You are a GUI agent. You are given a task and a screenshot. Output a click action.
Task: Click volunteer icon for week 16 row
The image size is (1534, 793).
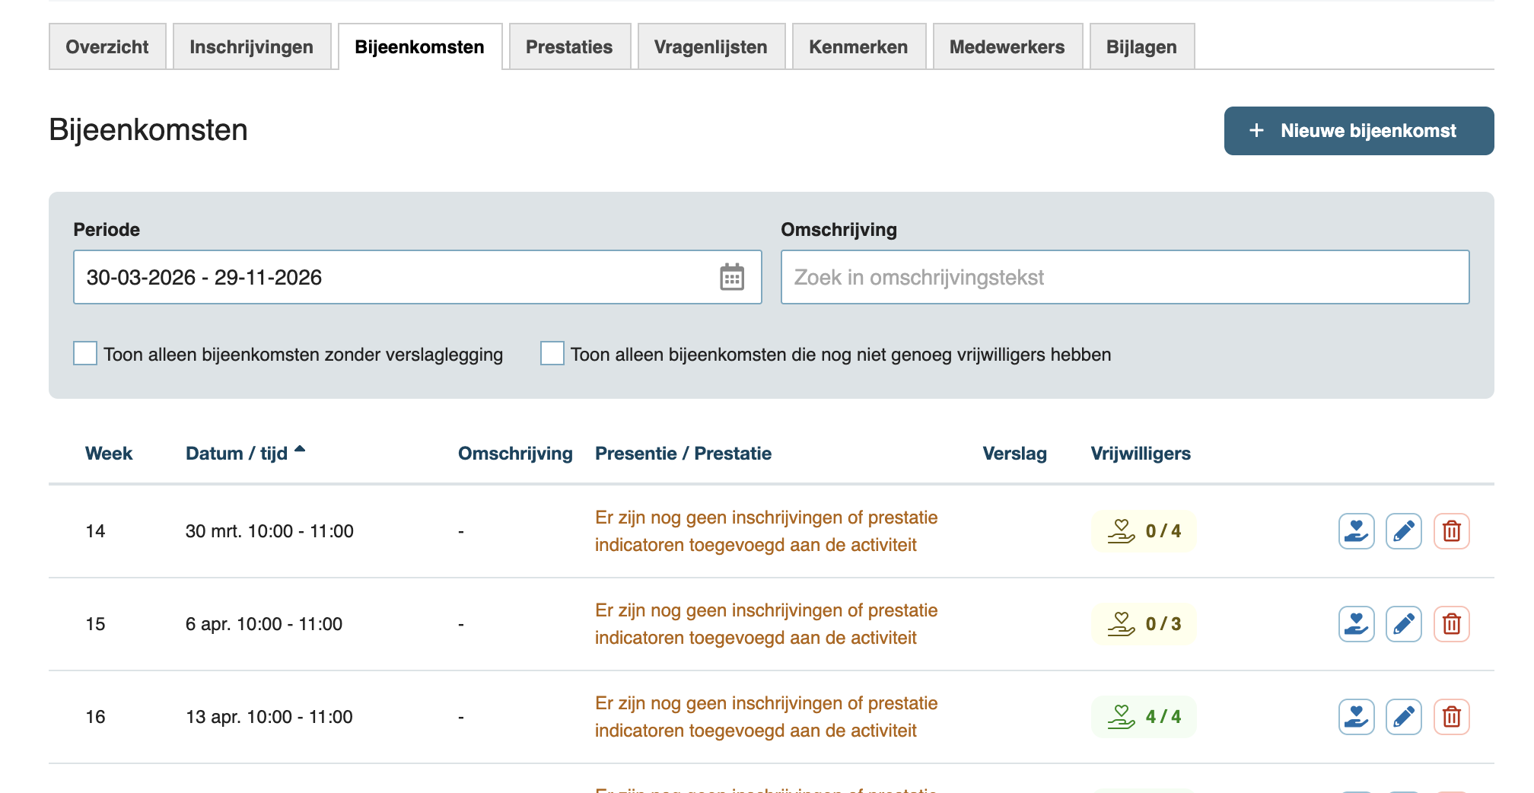(1356, 717)
